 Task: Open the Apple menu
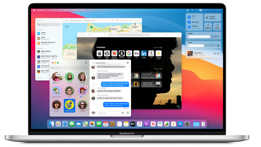(x=34, y=10)
